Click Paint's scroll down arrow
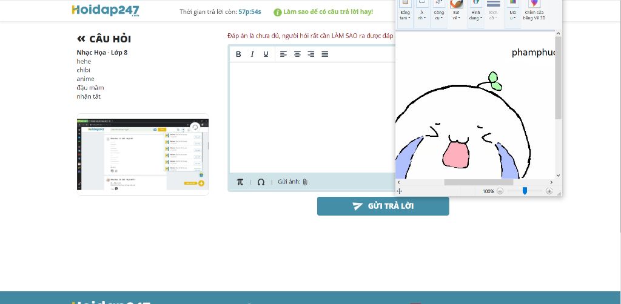 click(x=559, y=176)
